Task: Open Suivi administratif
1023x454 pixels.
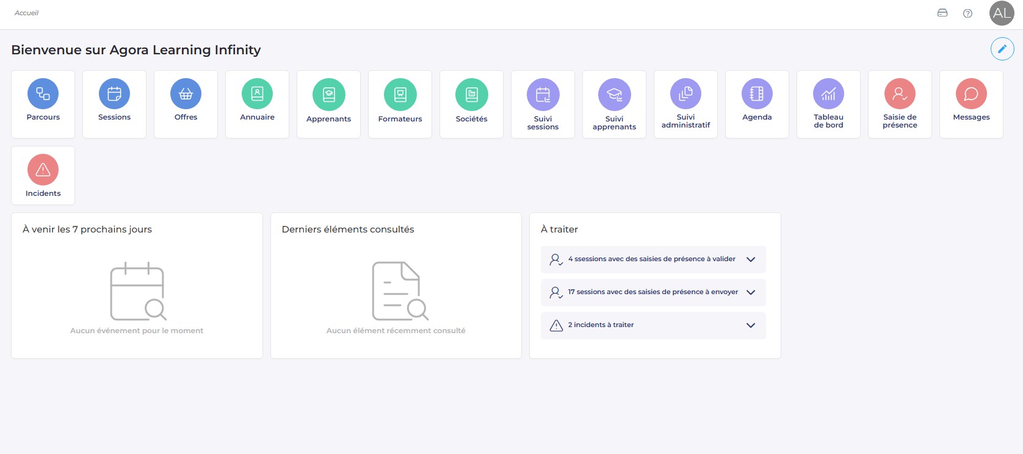Action: pyautogui.click(x=685, y=104)
